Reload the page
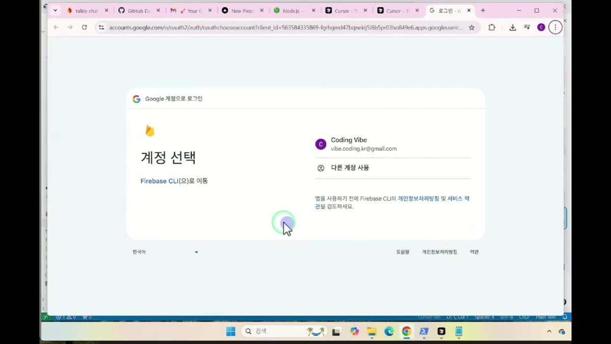Viewport: 611px width, 344px height. tap(85, 28)
